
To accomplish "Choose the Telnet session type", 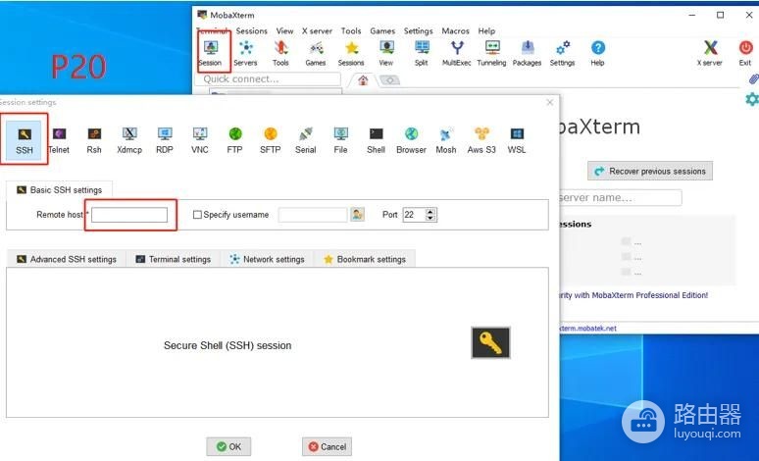I will click(59, 140).
